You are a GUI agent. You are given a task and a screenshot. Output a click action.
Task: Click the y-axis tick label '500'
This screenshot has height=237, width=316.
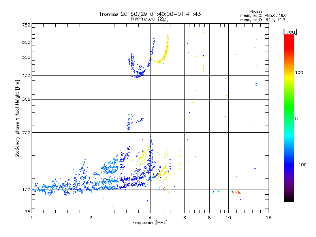click(x=26, y=57)
